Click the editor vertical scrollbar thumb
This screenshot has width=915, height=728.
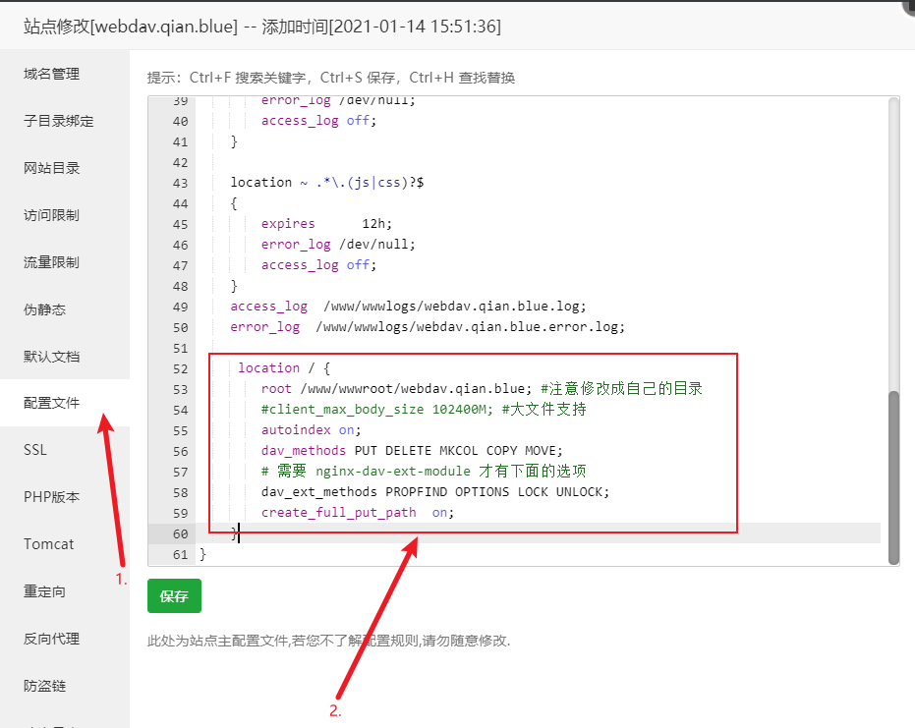892,477
